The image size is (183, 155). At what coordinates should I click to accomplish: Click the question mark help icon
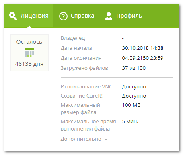click(x=63, y=16)
